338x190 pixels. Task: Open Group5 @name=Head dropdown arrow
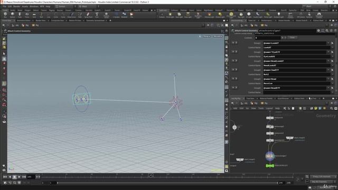(x=328, y=79)
